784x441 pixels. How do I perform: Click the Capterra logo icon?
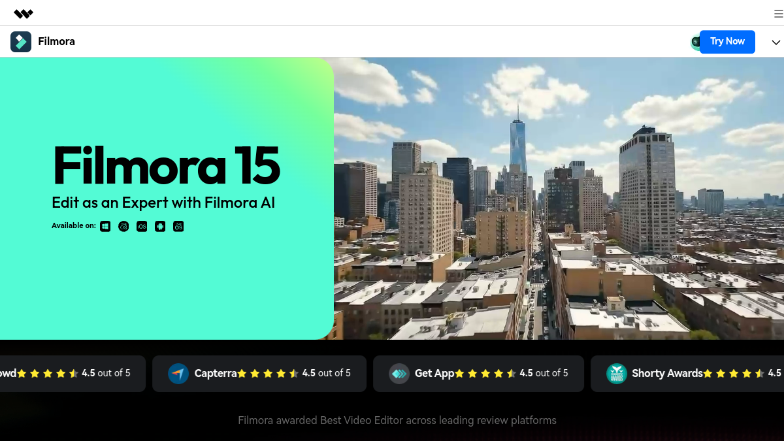click(178, 374)
